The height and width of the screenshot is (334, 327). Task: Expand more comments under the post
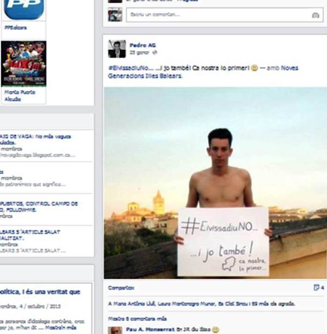point(137,318)
